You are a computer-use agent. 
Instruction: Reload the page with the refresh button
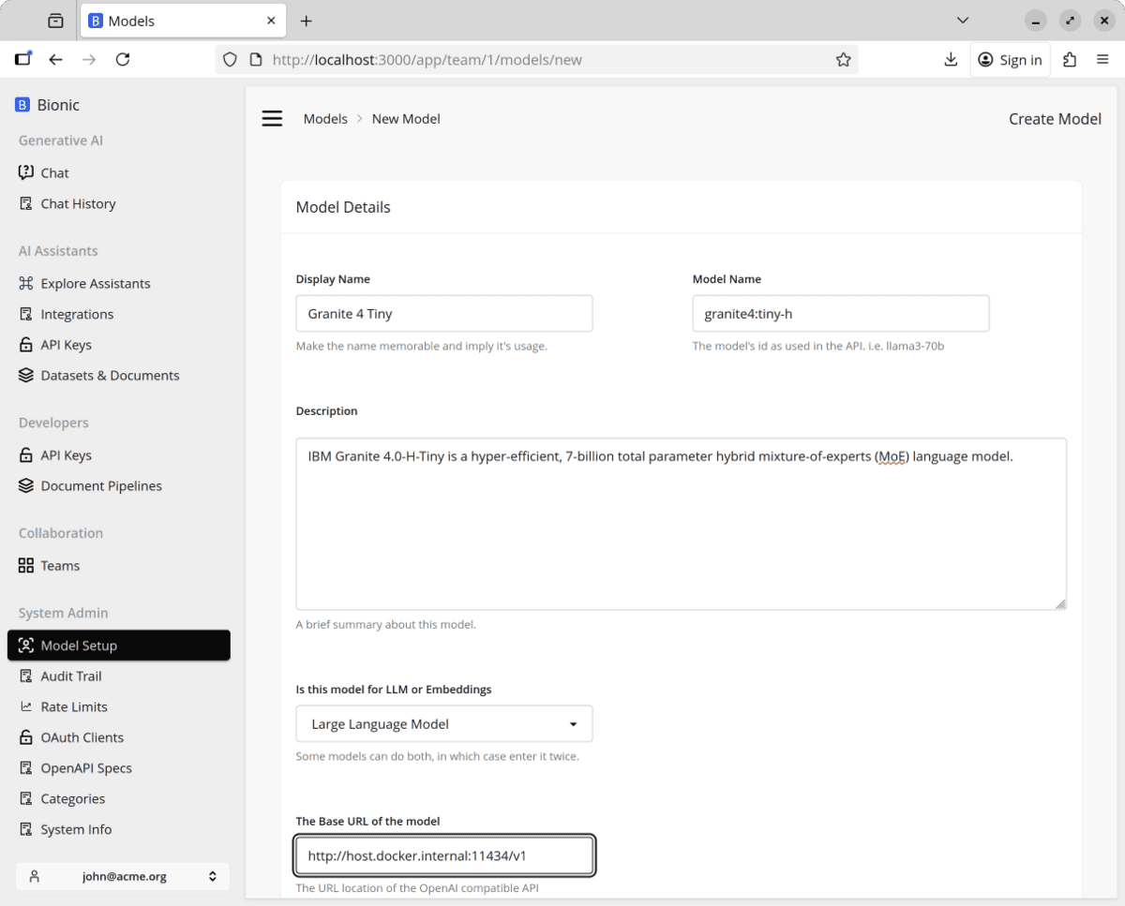[123, 60]
